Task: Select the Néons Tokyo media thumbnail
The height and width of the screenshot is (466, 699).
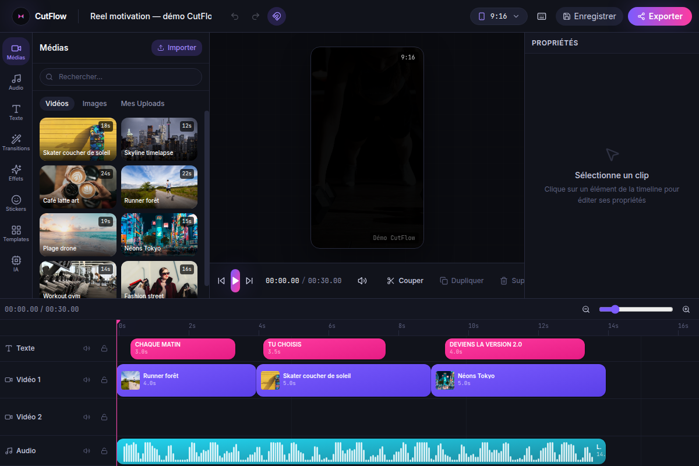Action: 159,235
